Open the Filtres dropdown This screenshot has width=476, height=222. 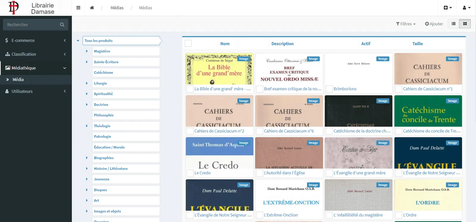406,24
